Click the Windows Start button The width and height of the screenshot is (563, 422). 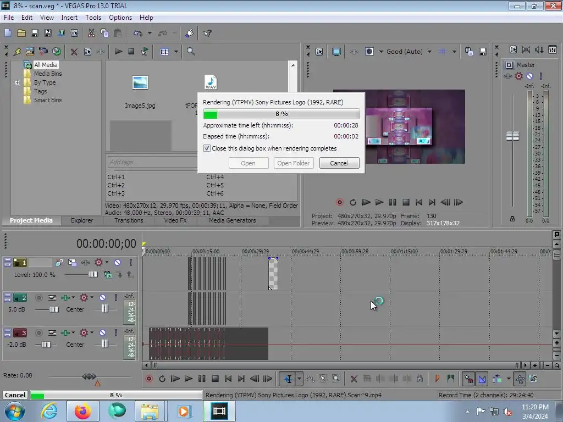(x=15, y=411)
